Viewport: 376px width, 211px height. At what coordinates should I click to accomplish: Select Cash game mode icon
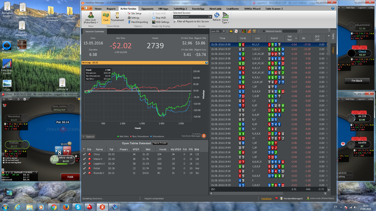[106, 18]
